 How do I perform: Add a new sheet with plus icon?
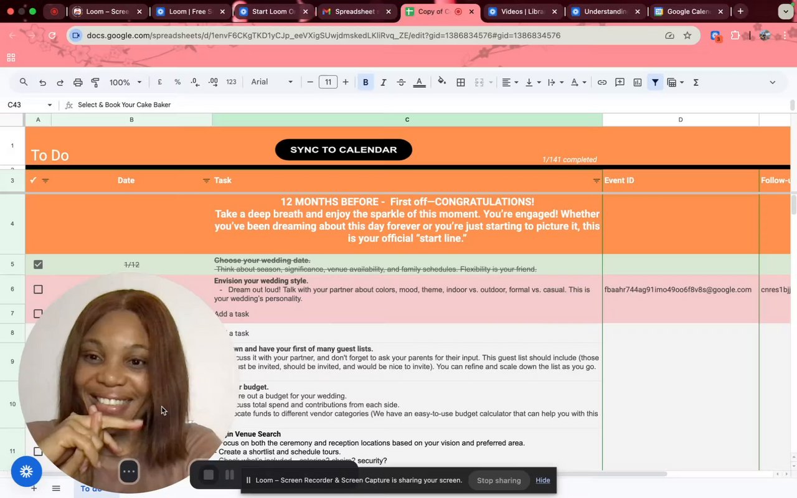coord(34,488)
